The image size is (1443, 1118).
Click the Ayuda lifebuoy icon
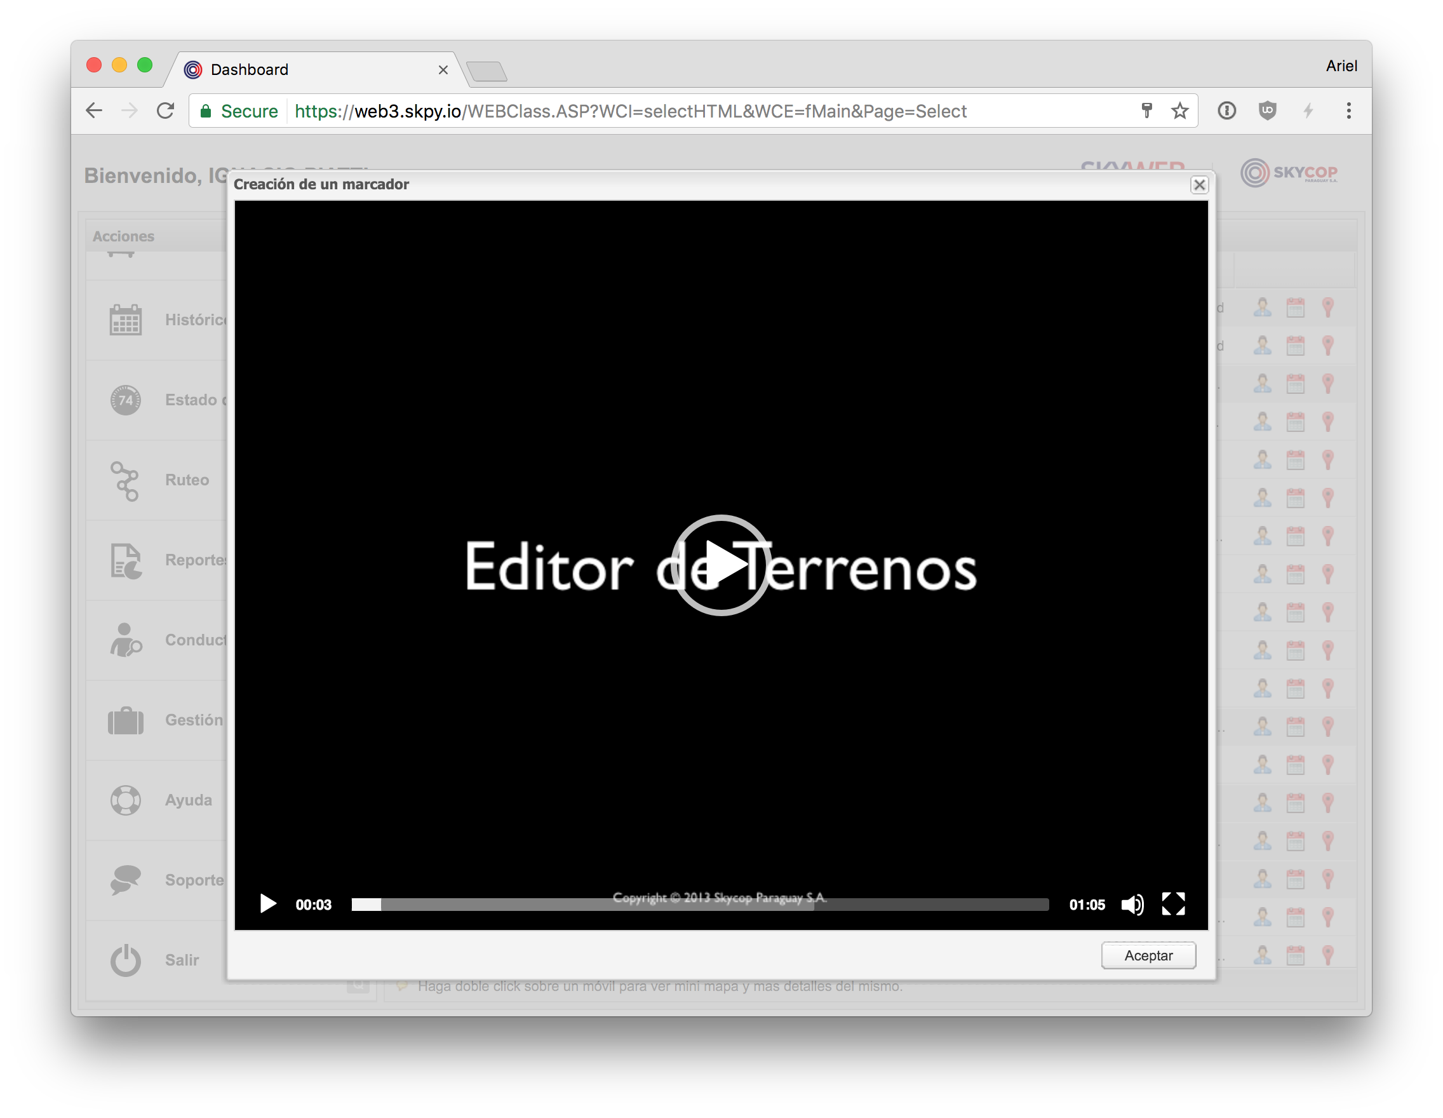tap(126, 800)
